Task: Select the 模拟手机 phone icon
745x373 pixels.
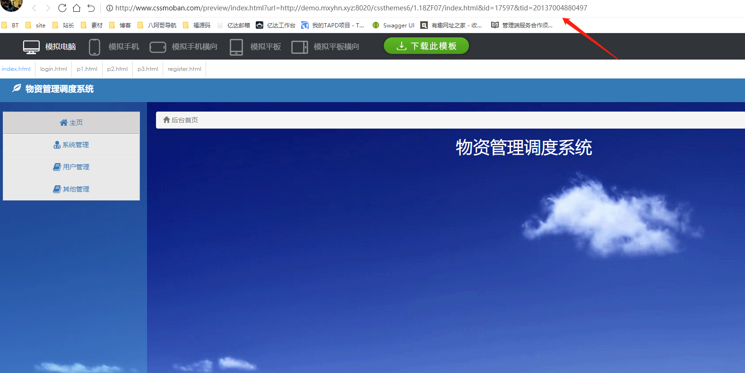Action: click(95, 47)
